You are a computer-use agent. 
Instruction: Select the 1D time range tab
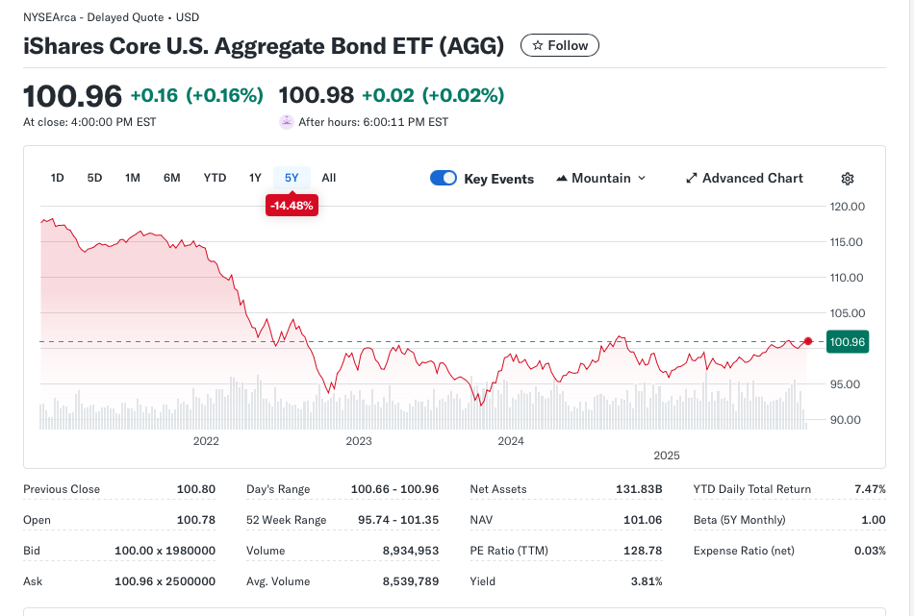[x=58, y=178]
